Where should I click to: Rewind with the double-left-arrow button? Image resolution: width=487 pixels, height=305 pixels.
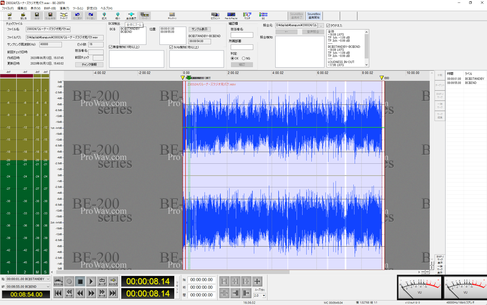coord(80,293)
